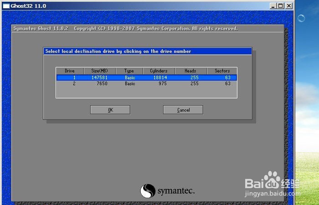Click the Heads column header
Image resolution: width=319 pixels, height=205 pixels.
point(190,71)
